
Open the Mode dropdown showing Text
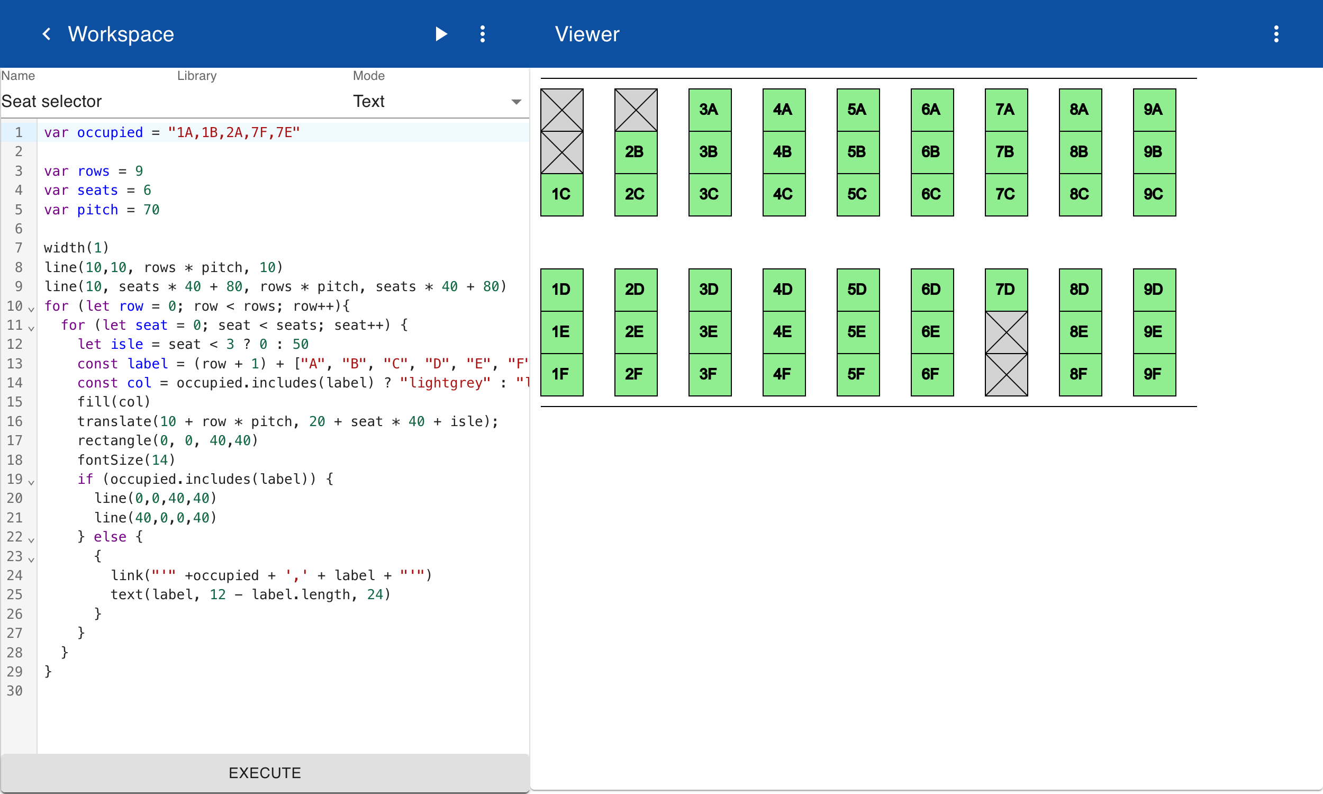(x=437, y=101)
